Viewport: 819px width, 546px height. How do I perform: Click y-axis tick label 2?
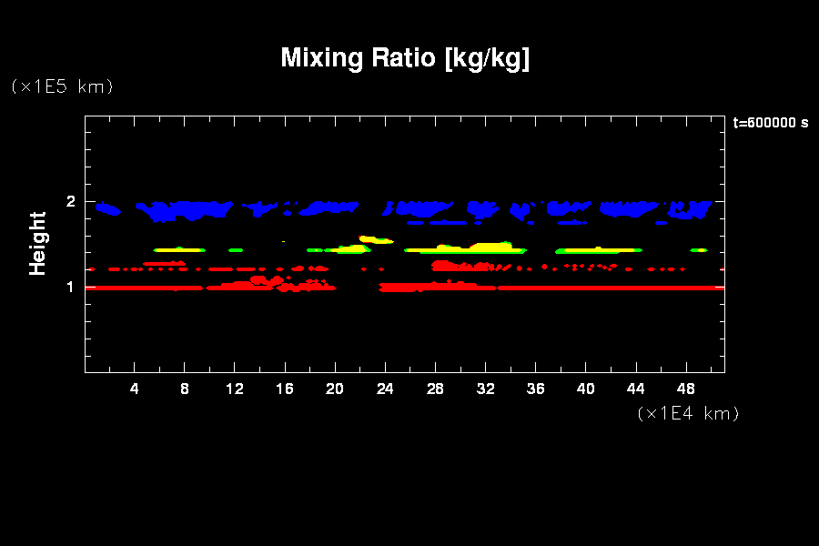coord(71,201)
